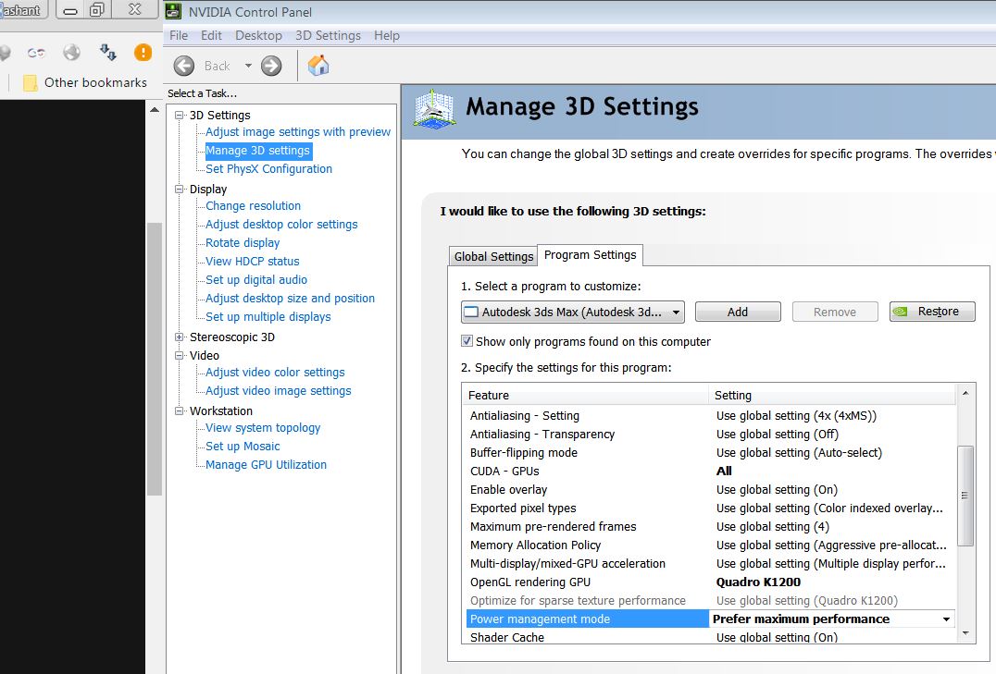Screen dimensions: 996x674
Task: Select Manage 3D settings in task tree
Action: [258, 151]
